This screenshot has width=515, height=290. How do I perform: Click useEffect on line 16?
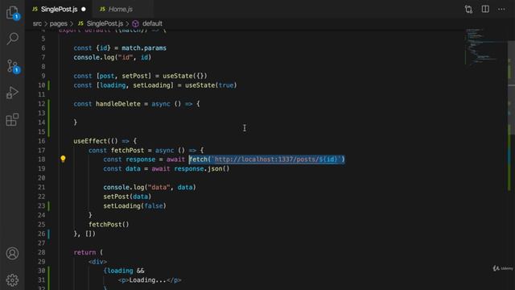(90, 141)
